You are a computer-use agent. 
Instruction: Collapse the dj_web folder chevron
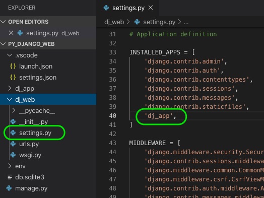(x=10, y=100)
